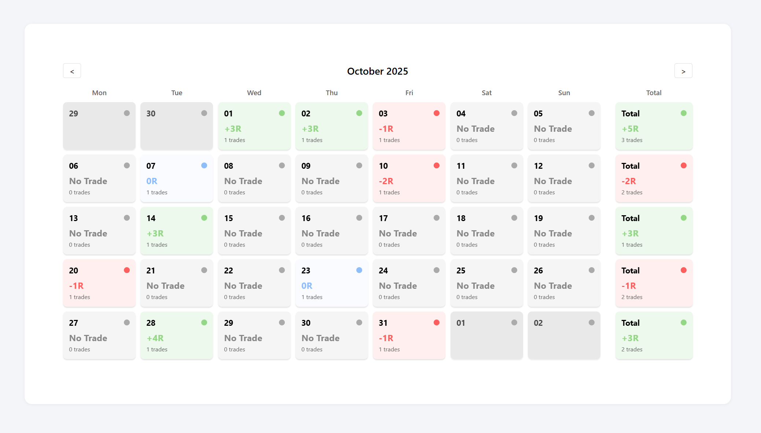Select the 0R No Trade cell for October 23
The width and height of the screenshot is (761, 433).
[x=331, y=283]
